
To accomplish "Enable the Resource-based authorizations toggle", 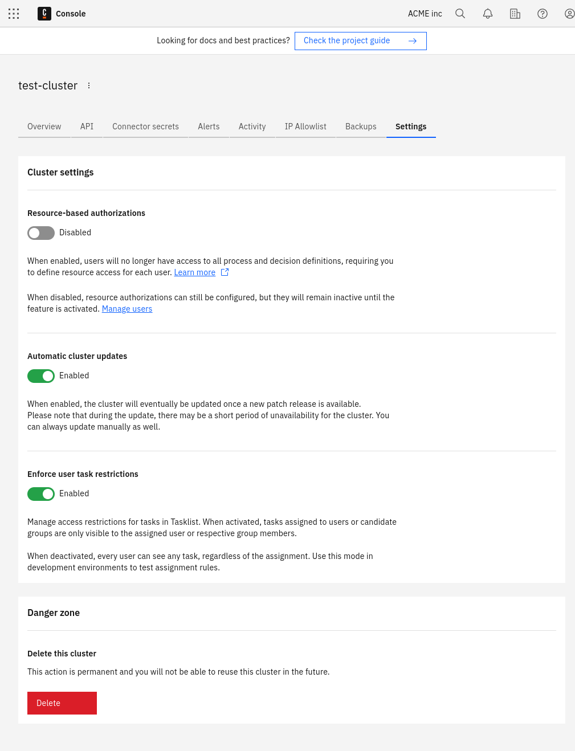I will (x=40, y=232).
